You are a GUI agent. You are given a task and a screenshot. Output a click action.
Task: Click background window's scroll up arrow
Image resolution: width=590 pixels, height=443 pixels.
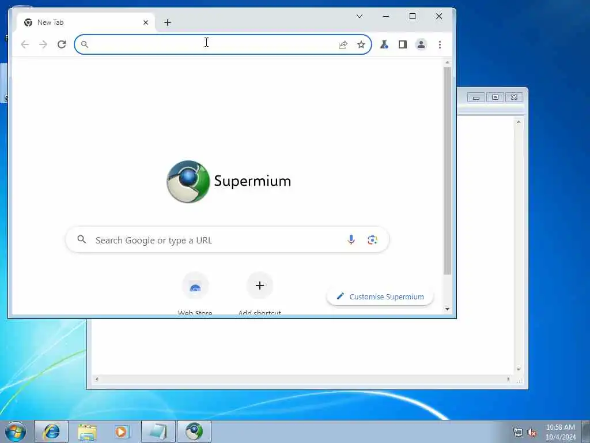point(519,122)
